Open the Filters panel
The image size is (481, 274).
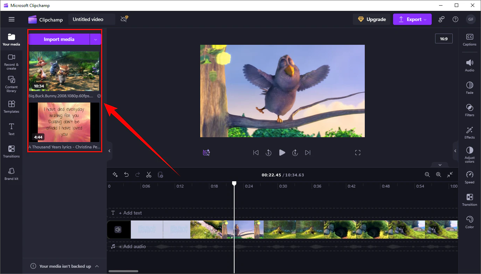(x=469, y=110)
